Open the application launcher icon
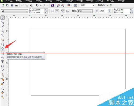The height and width of the screenshot is (106, 134). tap(69, 5)
